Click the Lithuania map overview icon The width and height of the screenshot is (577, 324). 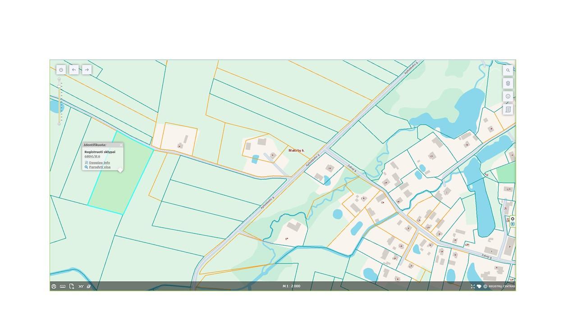[479, 286]
